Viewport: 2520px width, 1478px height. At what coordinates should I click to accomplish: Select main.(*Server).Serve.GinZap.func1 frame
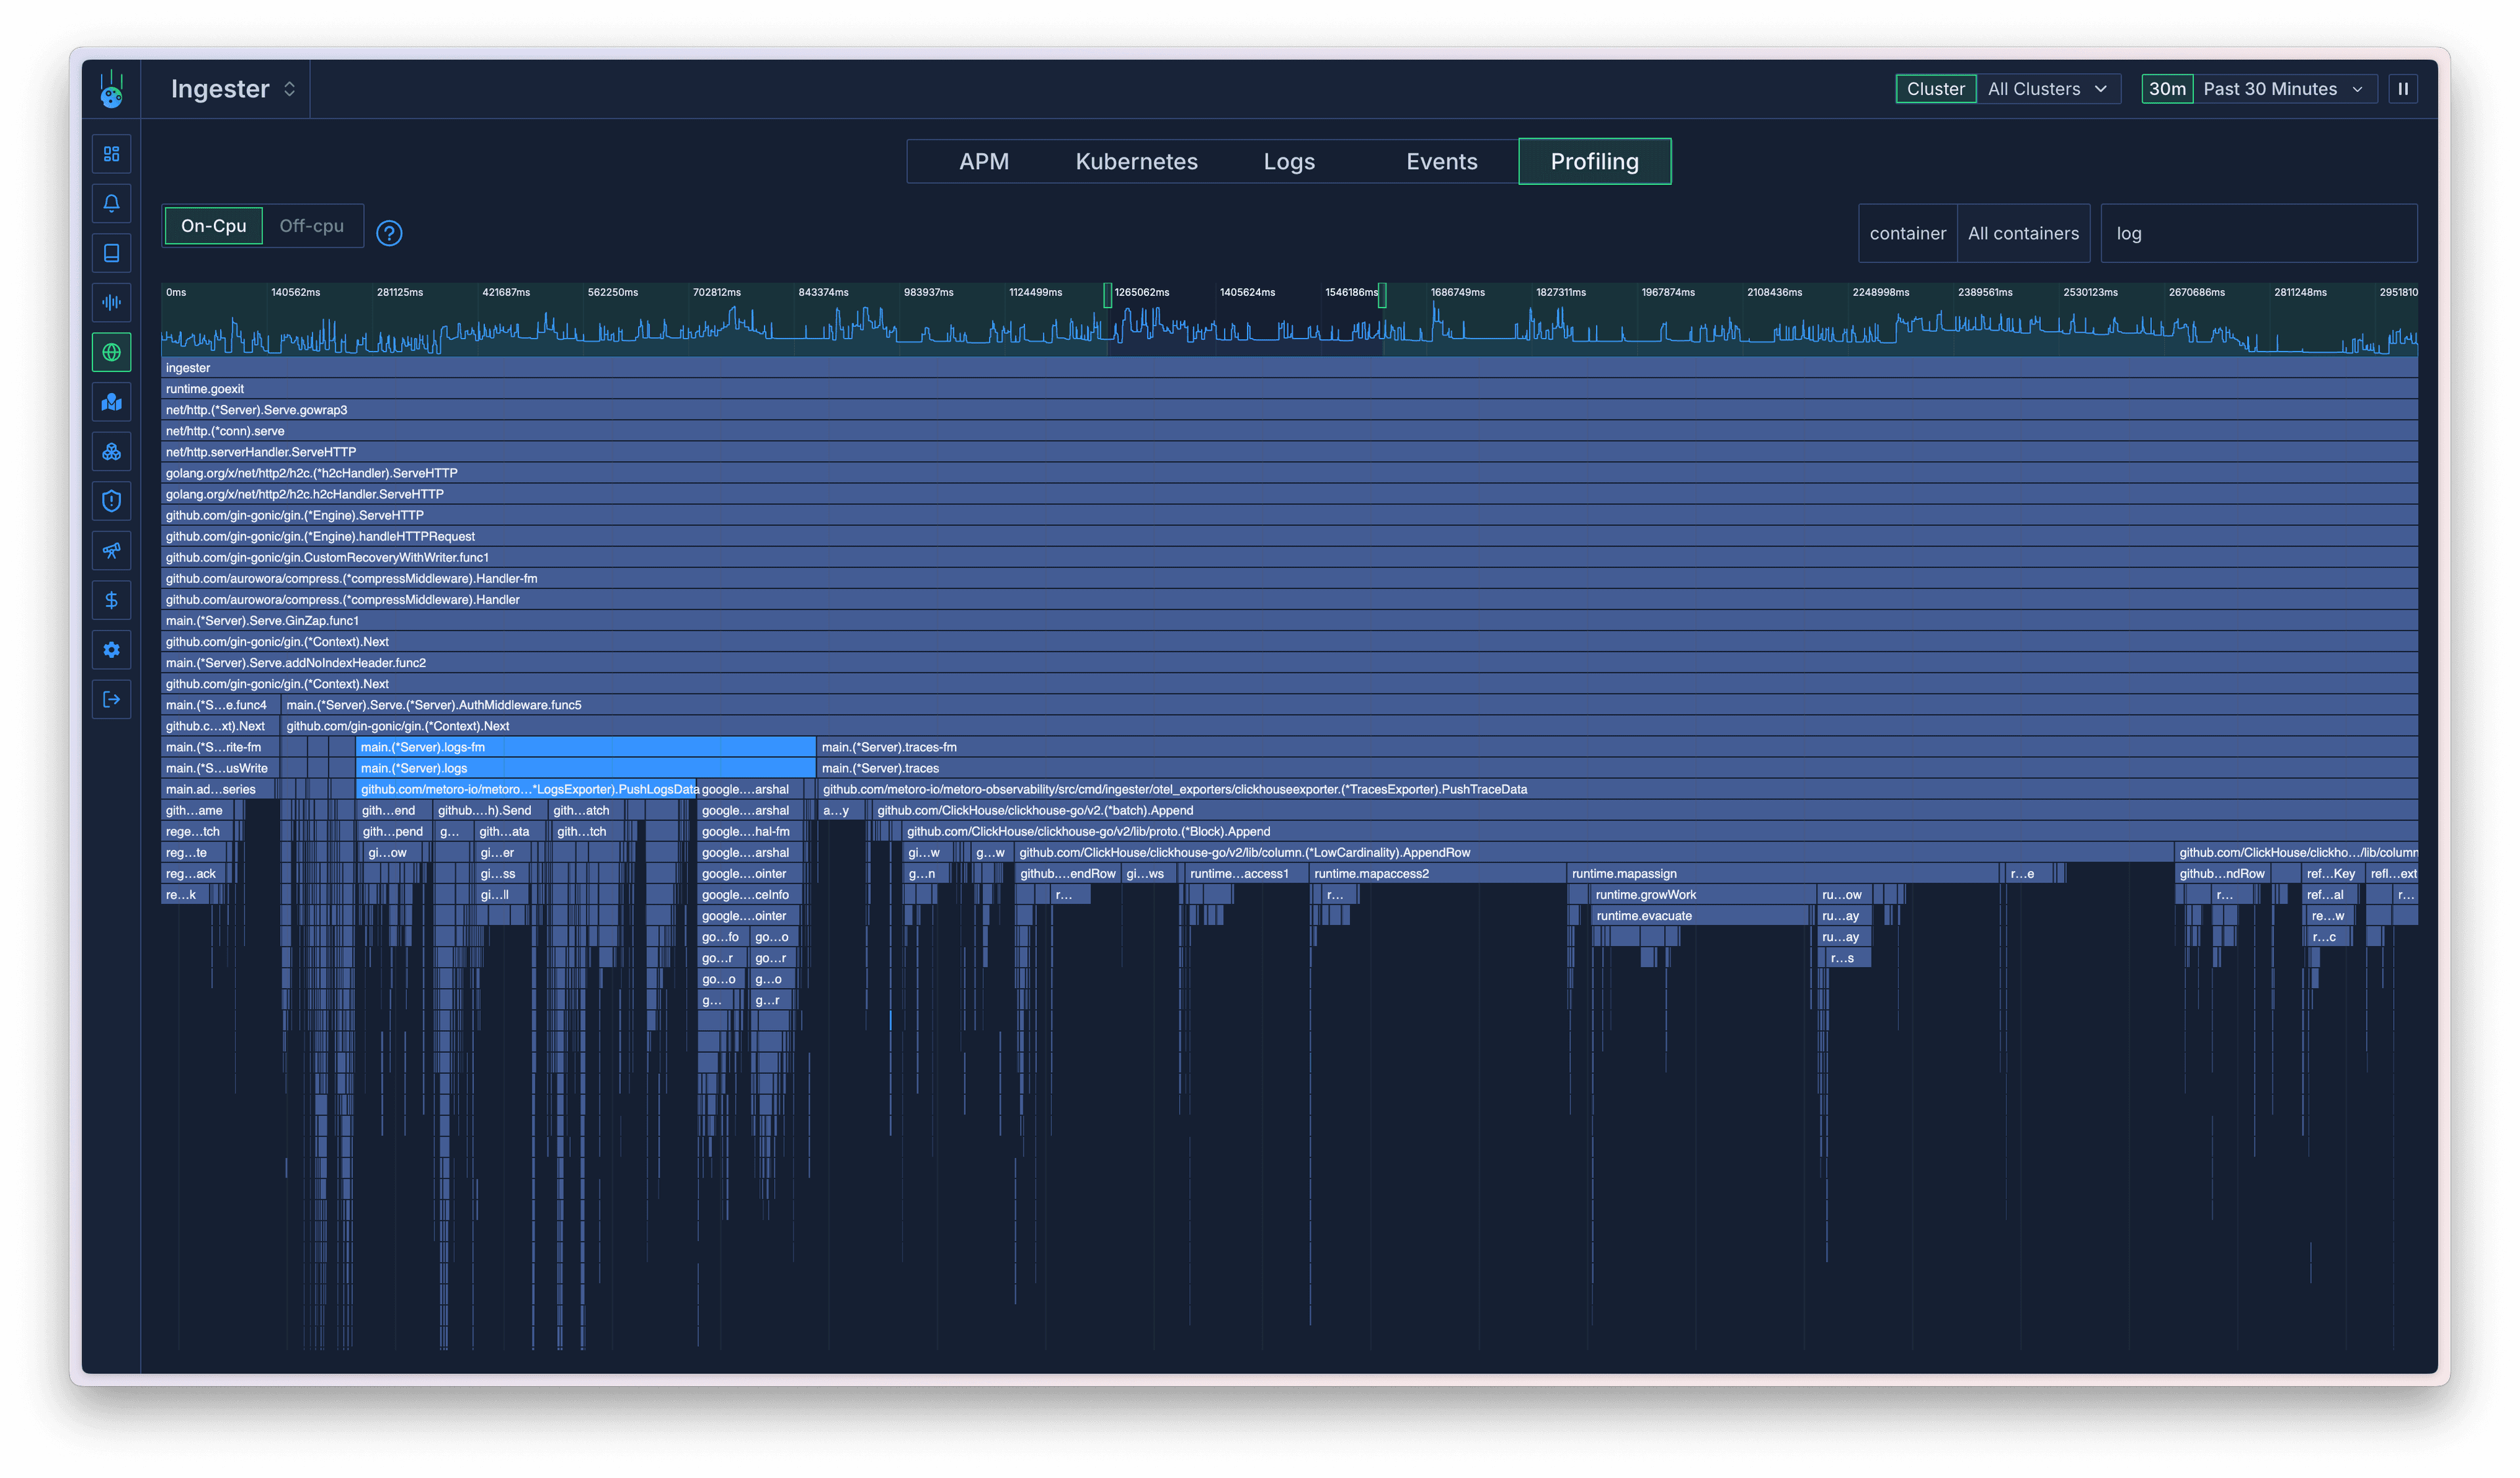click(x=1289, y=621)
